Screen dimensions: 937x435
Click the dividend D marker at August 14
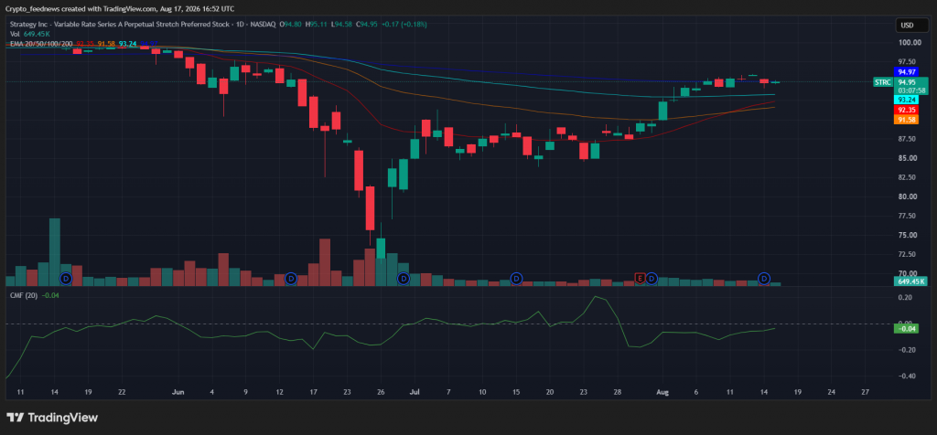tap(764, 278)
